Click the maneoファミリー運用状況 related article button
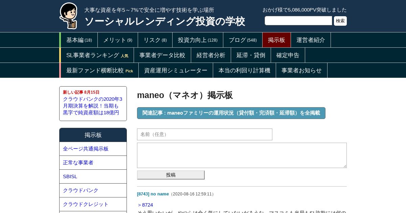The height and width of the screenshot is (213, 406). coord(231,113)
